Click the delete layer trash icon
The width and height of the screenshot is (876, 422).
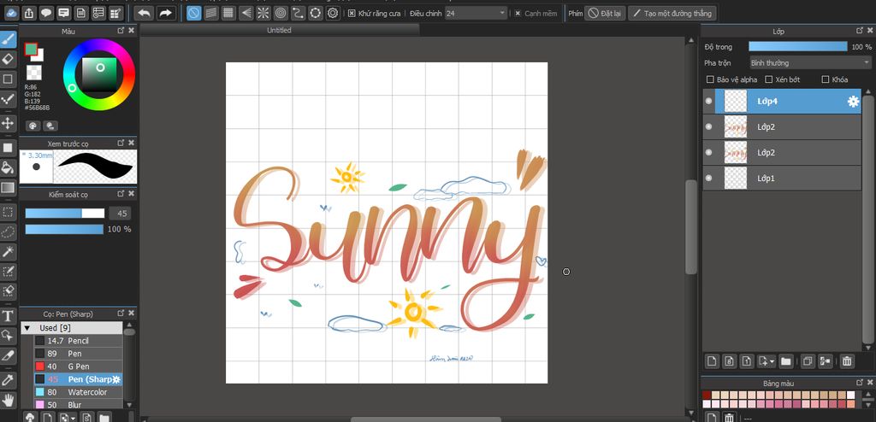[847, 361]
